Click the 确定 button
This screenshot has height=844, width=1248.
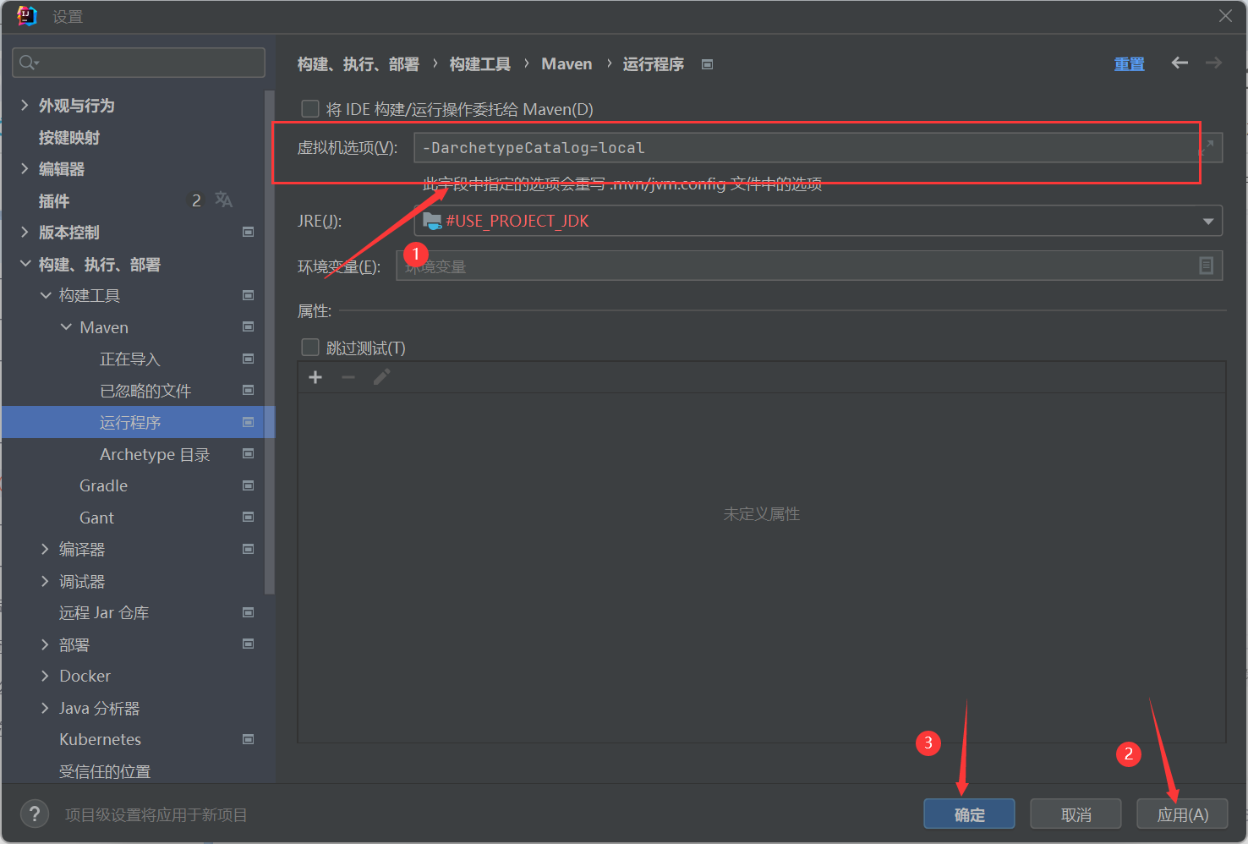click(x=969, y=814)
